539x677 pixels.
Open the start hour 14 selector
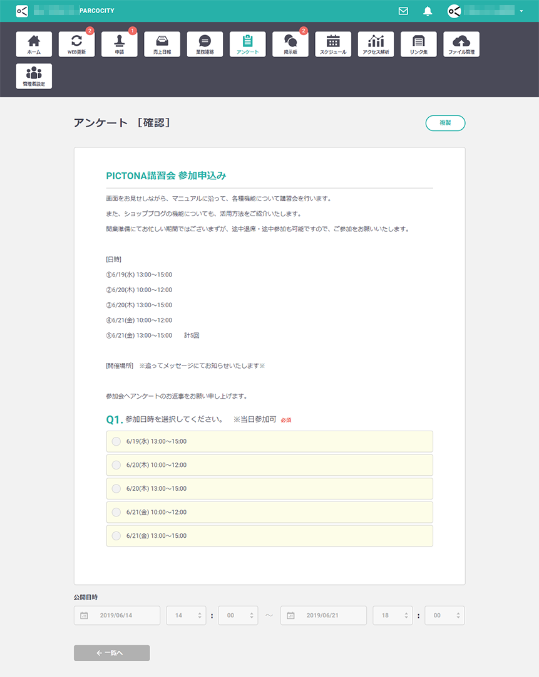coord(186,616)
